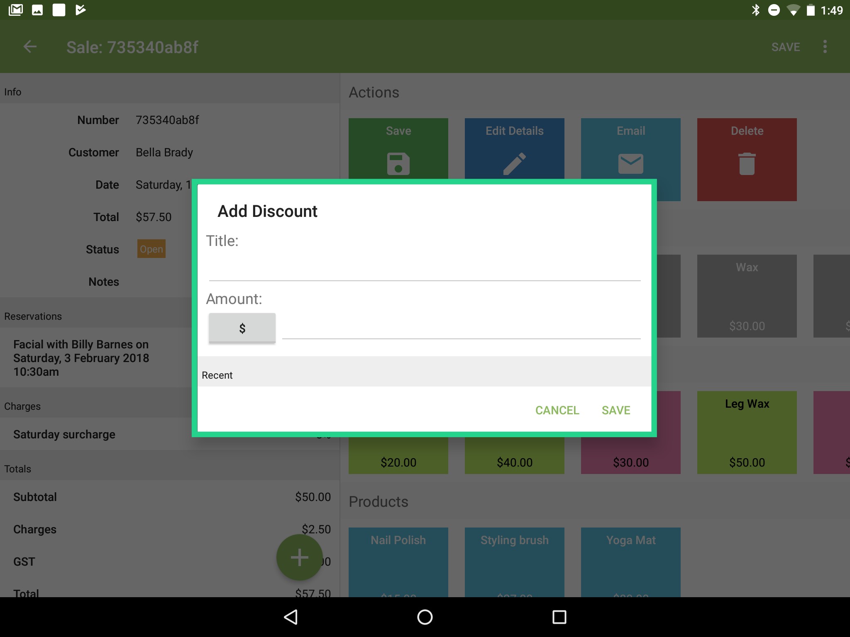This screenshot has width=850, height=637.
Task: Select the Nail Polish product tile
Action: click(398, 562)
